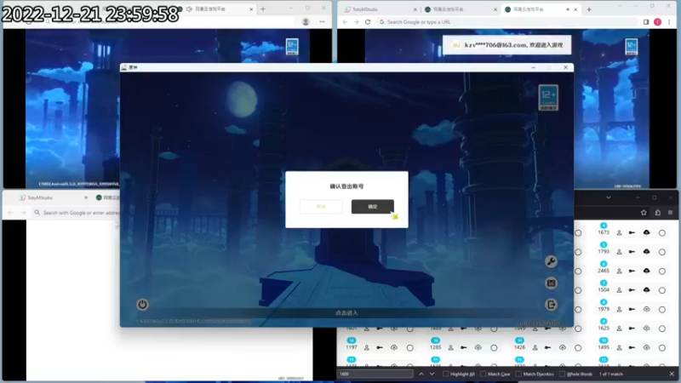The height and width of the screenshot is (383, 681).
Task: Open the Edge profile icon
Action: point(306,22)
